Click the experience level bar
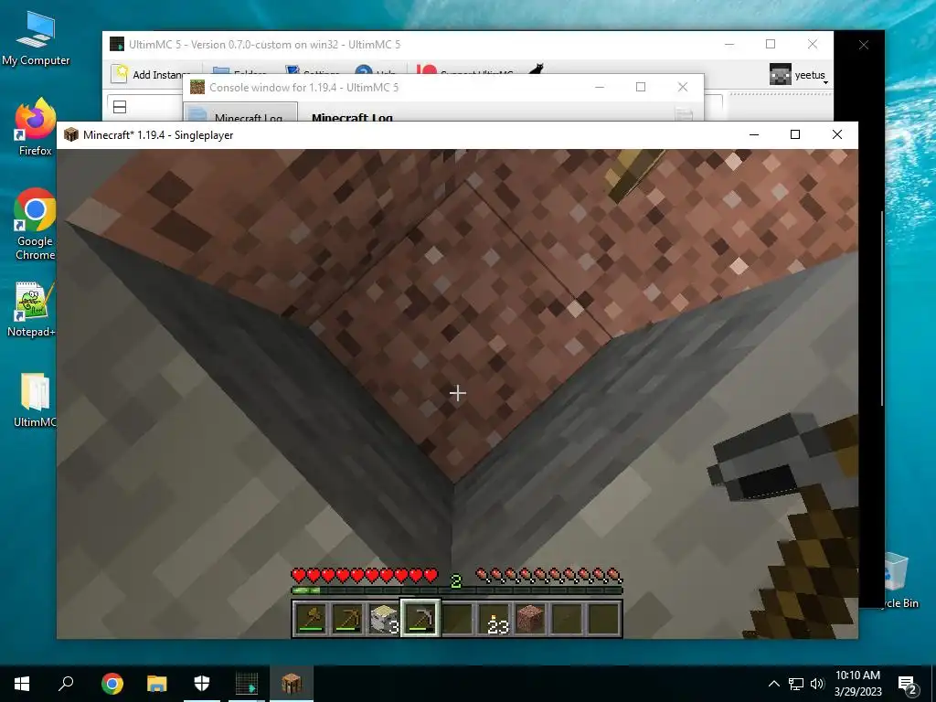Image resolution: width=936 pixels, height=702 pixels. tap(457, 591)
